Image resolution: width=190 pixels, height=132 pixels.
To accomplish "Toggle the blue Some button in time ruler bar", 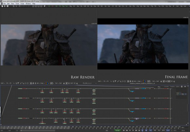I will tap(168, 131).
